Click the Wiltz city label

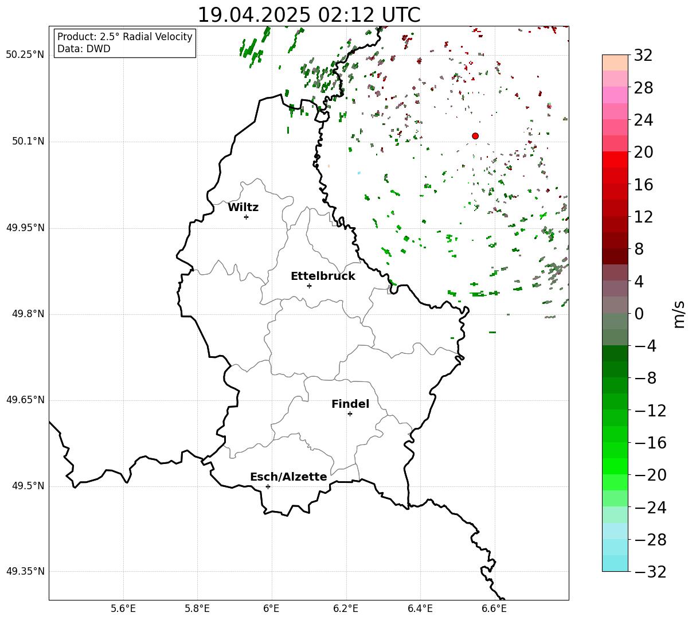point(243,208)
